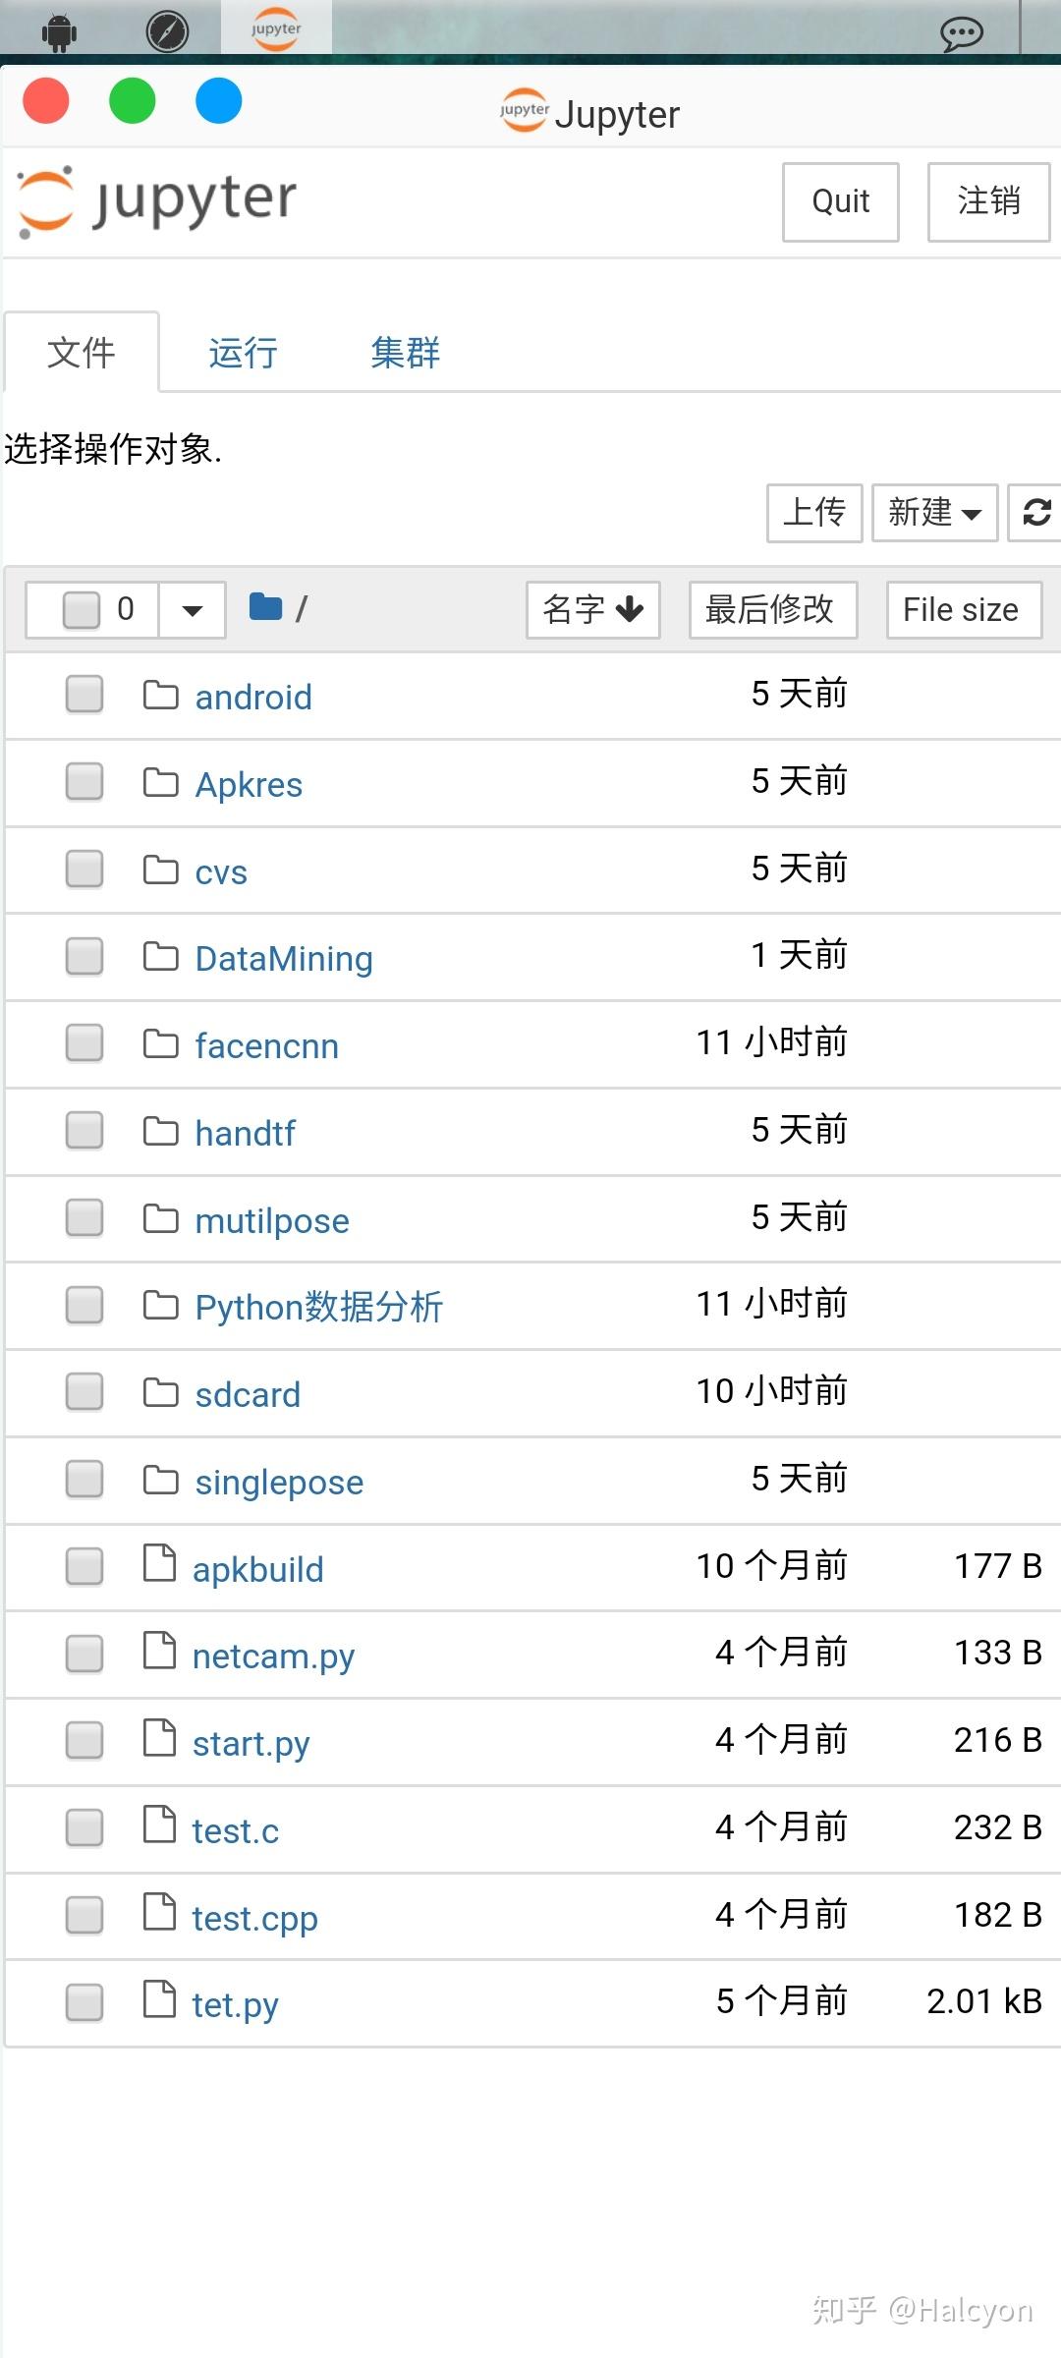
Task: Refresh the notebook file list
Action: (1035, 512)
